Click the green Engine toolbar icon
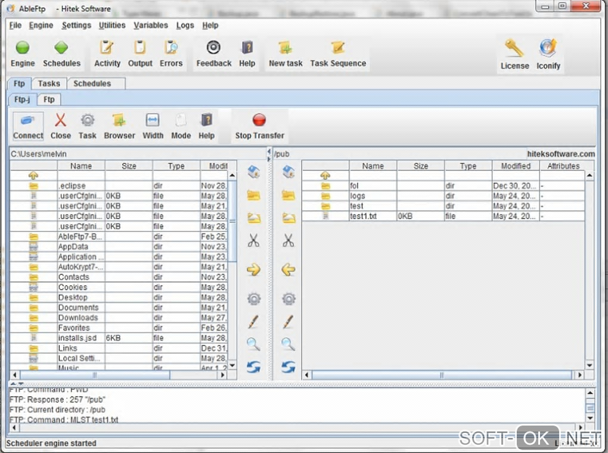608x453 pixels. pos(23,48)
